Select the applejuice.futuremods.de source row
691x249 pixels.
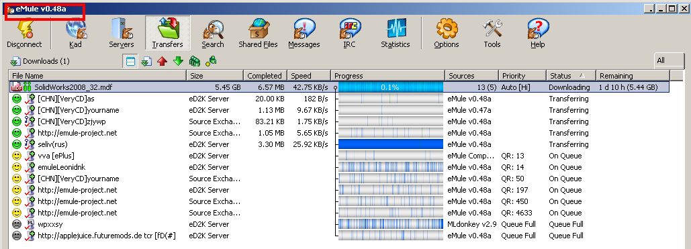pos(339,236)
